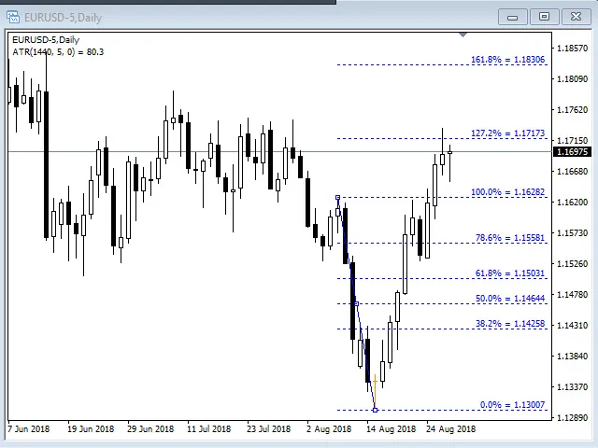Viewport: 598px width, 448px height.
Task: Click the 14 Aug 2018 date on time axis
Action: click(390, 429)
